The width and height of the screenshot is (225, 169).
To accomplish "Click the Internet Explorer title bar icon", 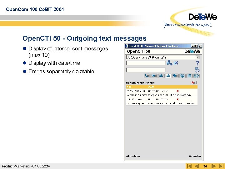I will tap(127, 46).
